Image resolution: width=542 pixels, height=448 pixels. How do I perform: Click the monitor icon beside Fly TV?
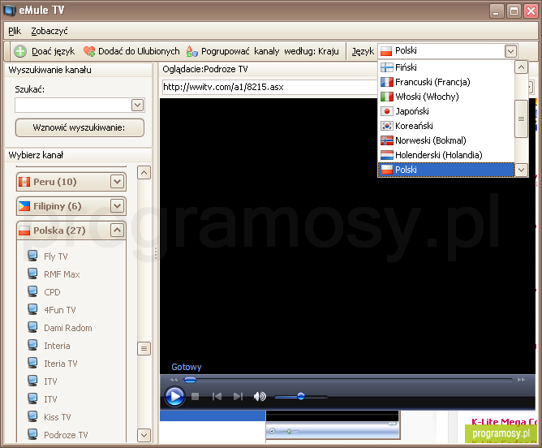pyautogui.click(x=32, y=256)
